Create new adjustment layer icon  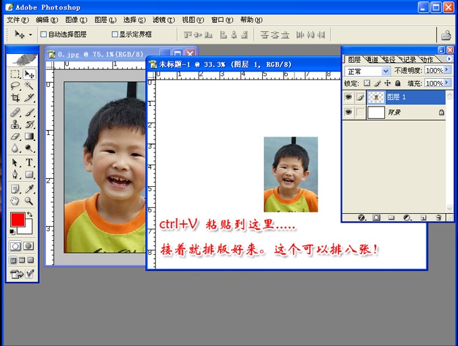[407, 218]
